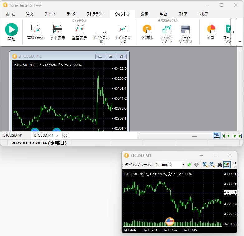Select the second BTCUSD,M1 chart tab
Viewport: 244px width, 236px height.
pyautogui.click(x=44, y=135)
